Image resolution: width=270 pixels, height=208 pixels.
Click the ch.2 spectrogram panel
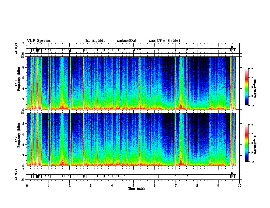coord(133,139)
